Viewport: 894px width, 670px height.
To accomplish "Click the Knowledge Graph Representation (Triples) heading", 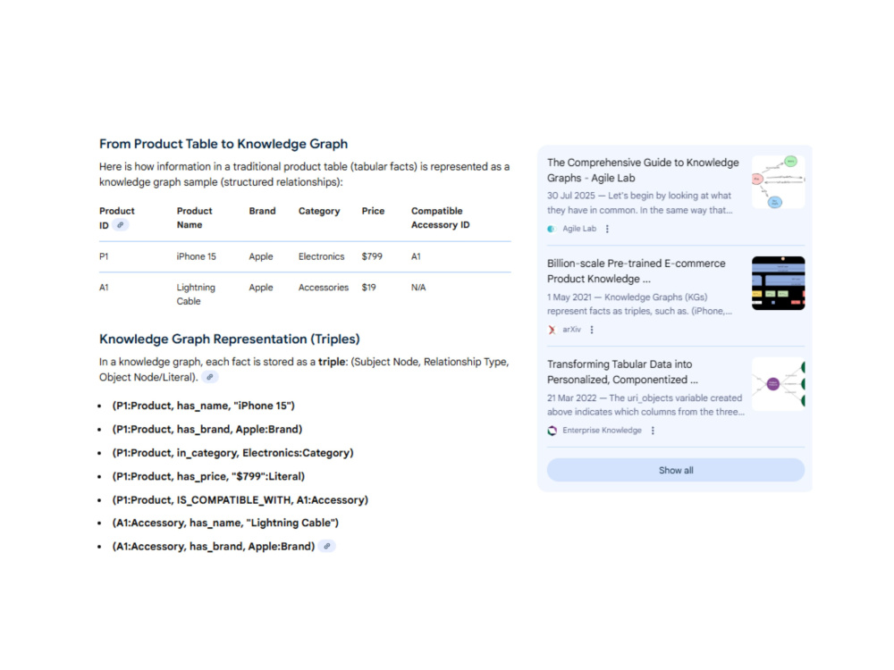I will tap(229, 339).
